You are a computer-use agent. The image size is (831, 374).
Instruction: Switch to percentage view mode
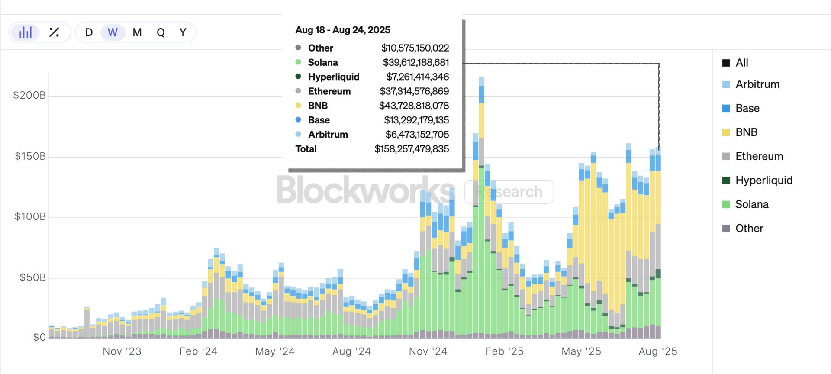(x=54, y=32)
